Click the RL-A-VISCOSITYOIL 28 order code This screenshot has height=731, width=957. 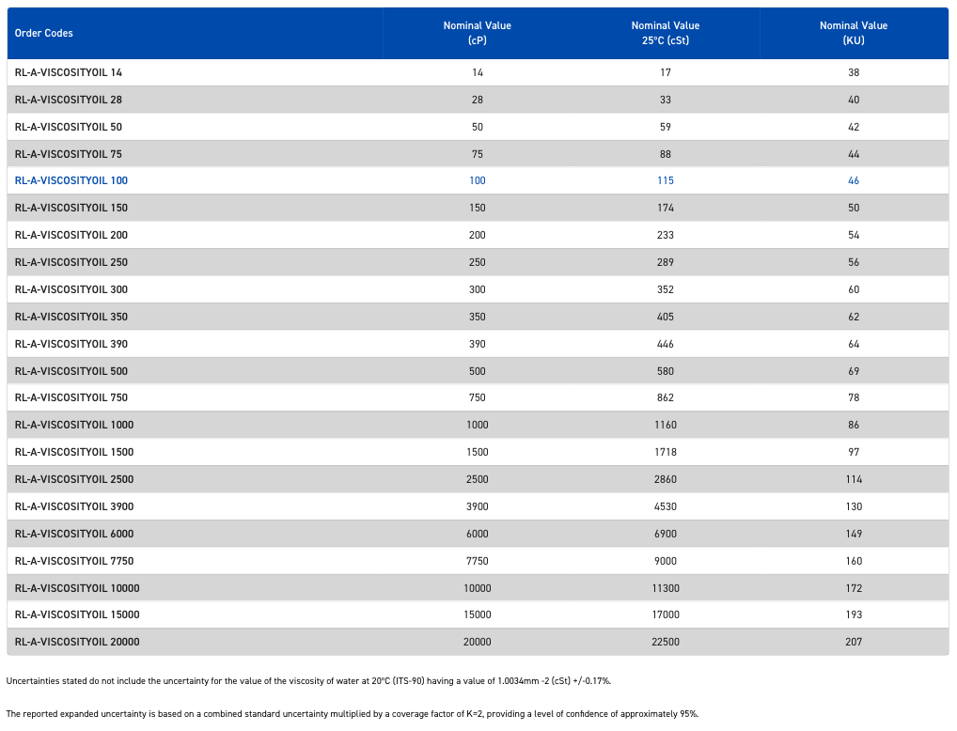(69, 100)
